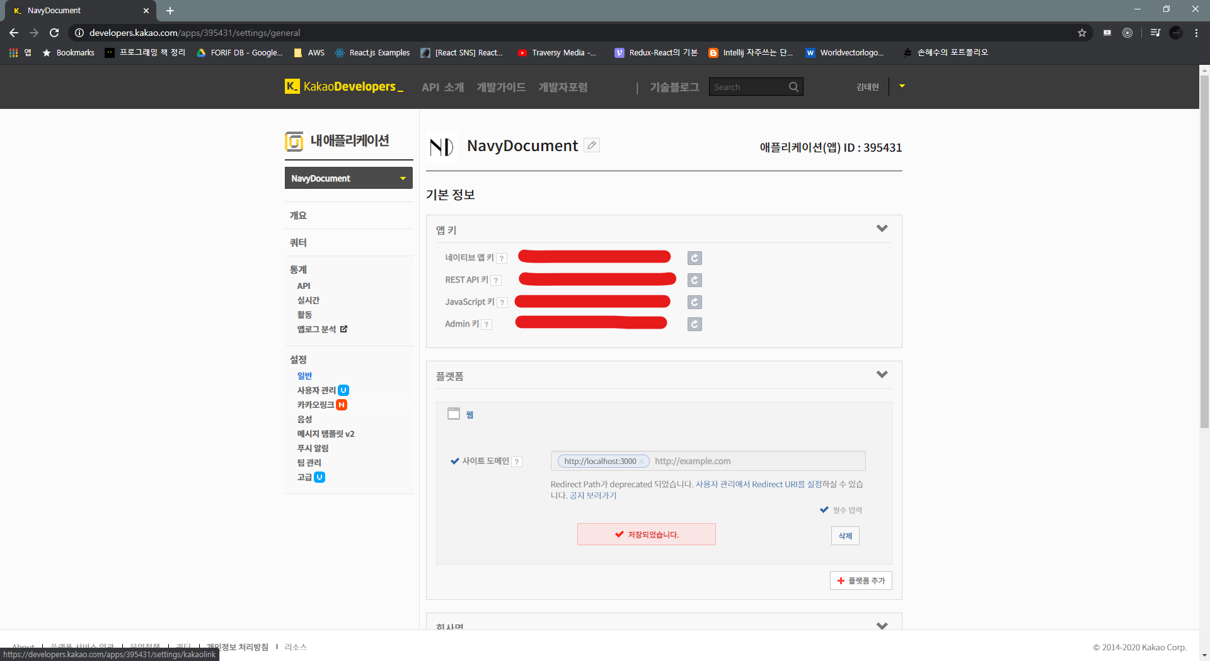Regenerate the JavaScript 키 with refresh icon
The height and width of the screenshot is (661, 1210).
tap(694, 302)
